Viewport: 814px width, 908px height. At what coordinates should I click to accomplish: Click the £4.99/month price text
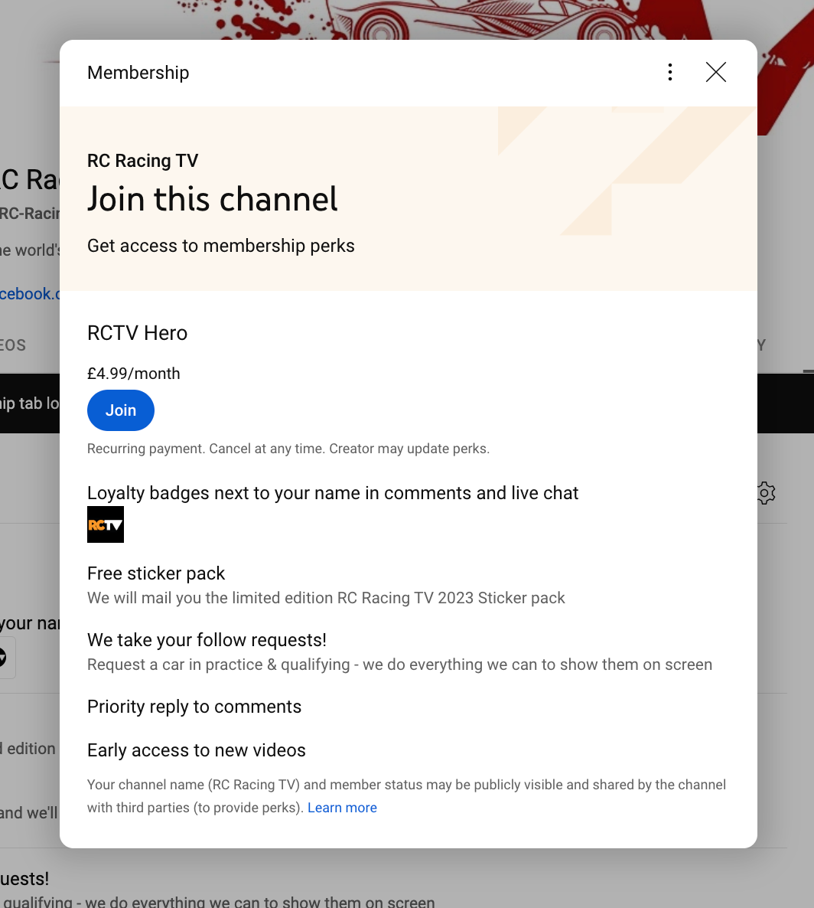134,374
